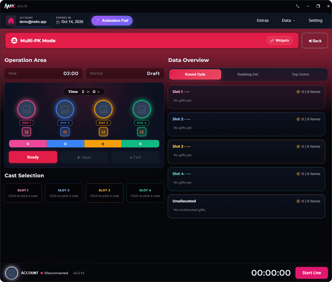Click the orange segment of the score bar
Image resolution: width=332 pixels, height=282 pixels.
tap(103, 144)
